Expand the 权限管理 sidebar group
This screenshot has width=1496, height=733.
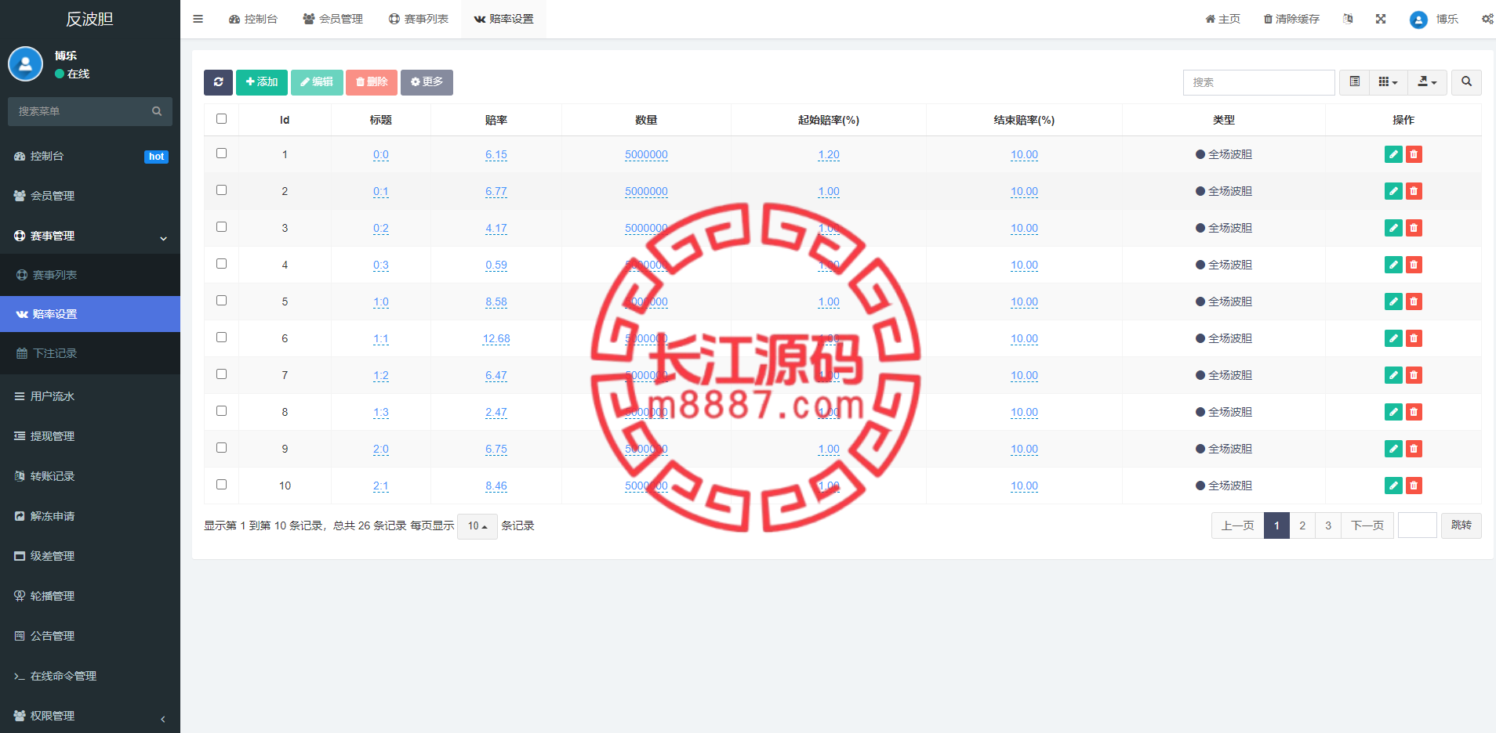pyautogui.click(x=90, y=716)
